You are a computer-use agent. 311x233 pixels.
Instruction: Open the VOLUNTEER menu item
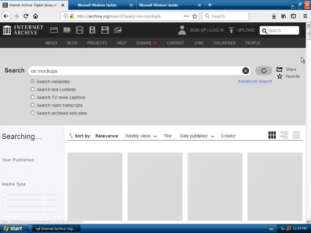224,43
